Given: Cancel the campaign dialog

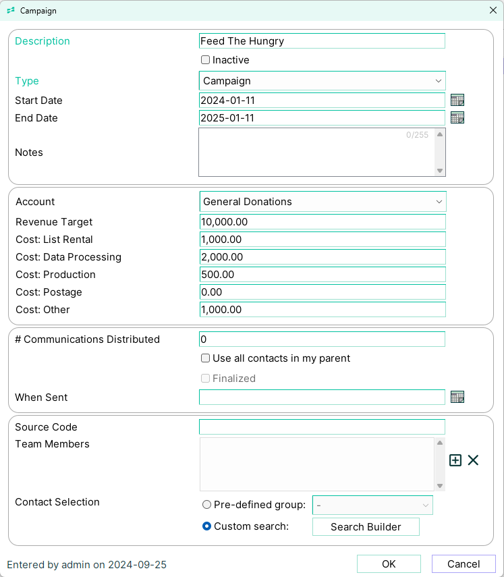Looking at the screenshot, I should point(464,564).
